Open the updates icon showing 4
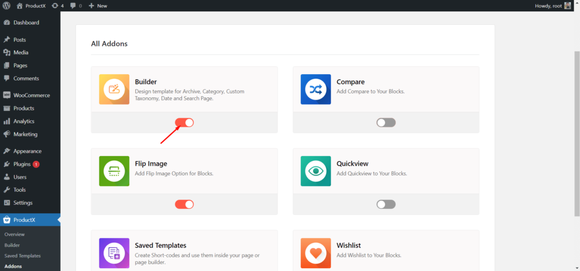This screenshot has height=271, width=580. click(x=55, y=6)
